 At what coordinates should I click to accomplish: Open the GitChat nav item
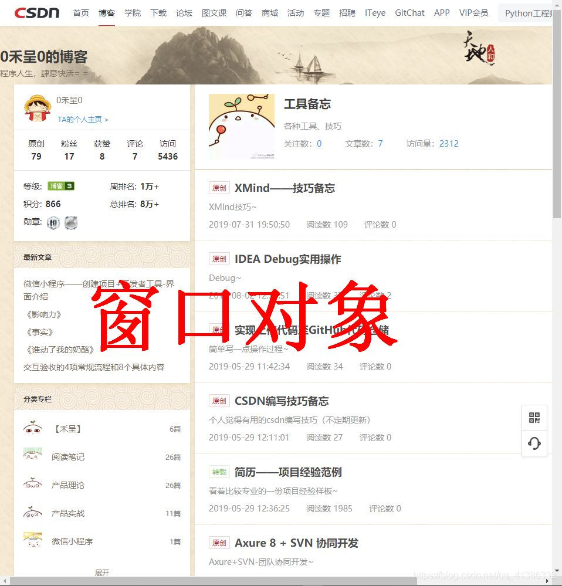409,13
